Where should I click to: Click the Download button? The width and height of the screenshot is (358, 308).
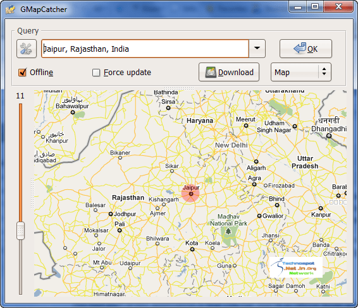(x=229, y=72)
